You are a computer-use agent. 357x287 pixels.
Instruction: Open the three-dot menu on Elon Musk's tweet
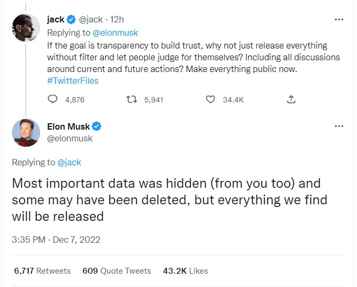coord(339,126)
